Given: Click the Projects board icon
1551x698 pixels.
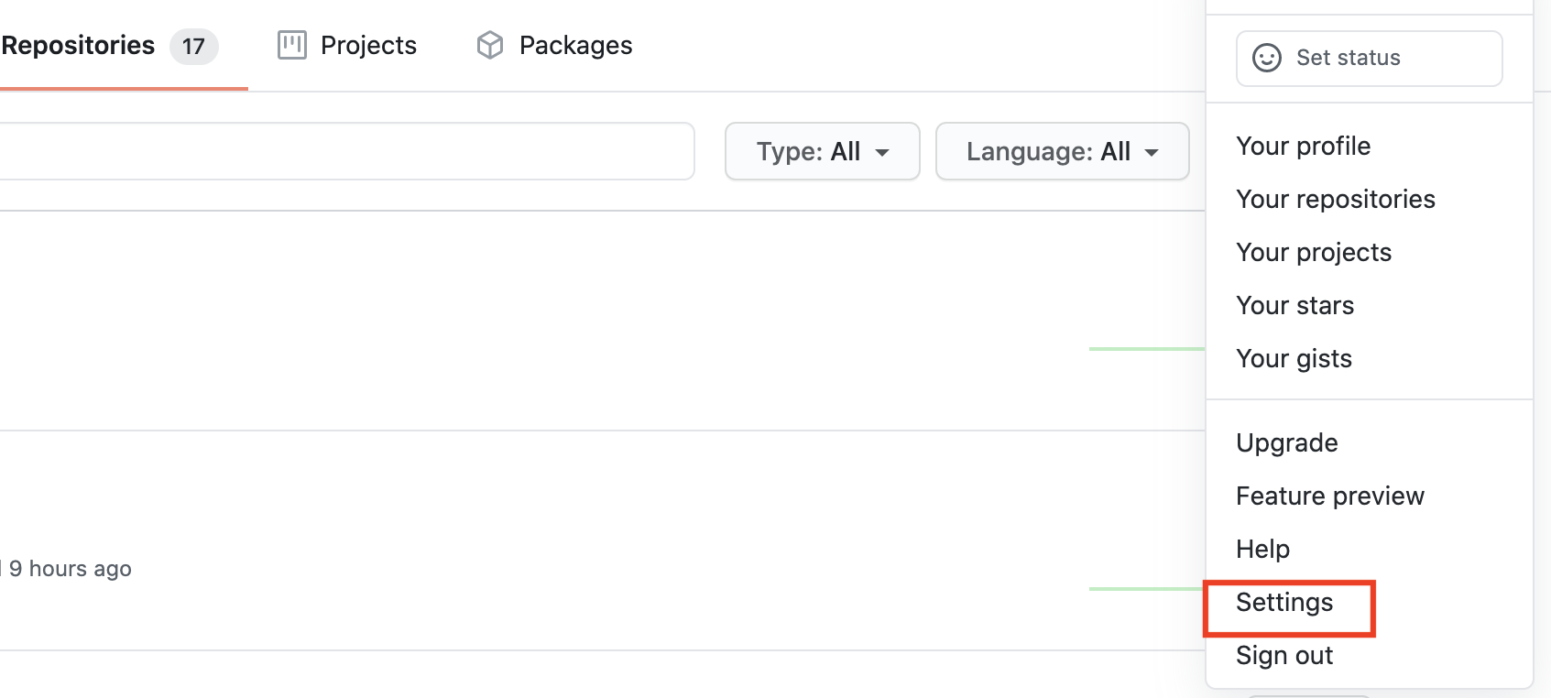Looking at the screenshot, I should (x=291, y=45).
